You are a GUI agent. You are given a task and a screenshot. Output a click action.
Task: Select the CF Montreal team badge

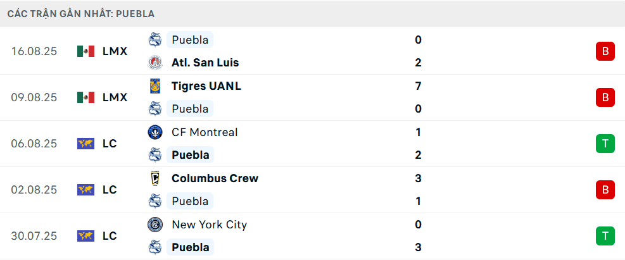pyautogui.click(x=155, y=132)
